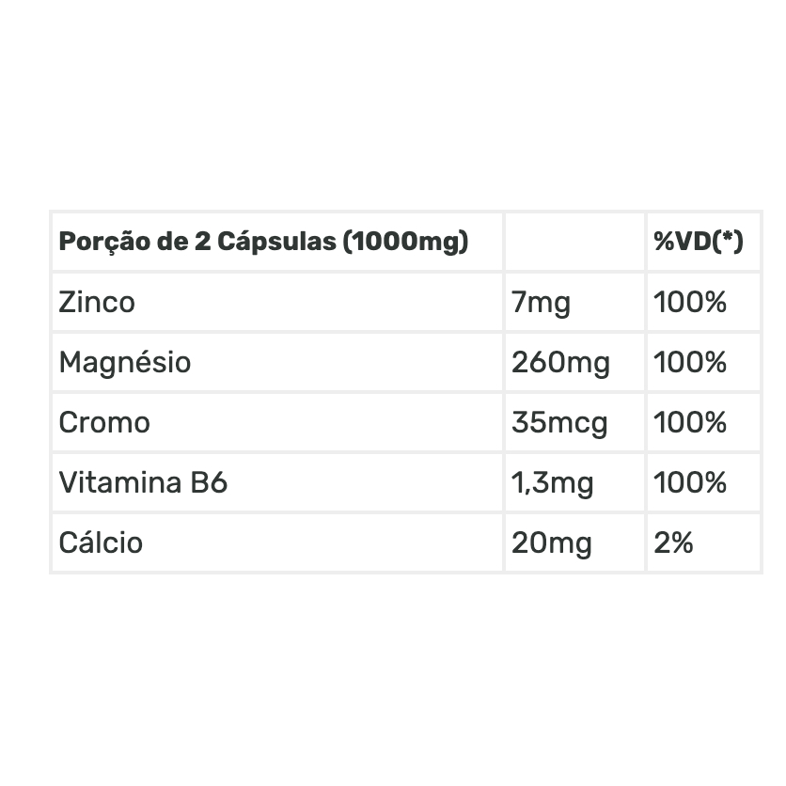Click the '(1000mg)' text in the header
The height and width of the screenshot is (786, 786).
pyautogui.click(x=405, y=242)
